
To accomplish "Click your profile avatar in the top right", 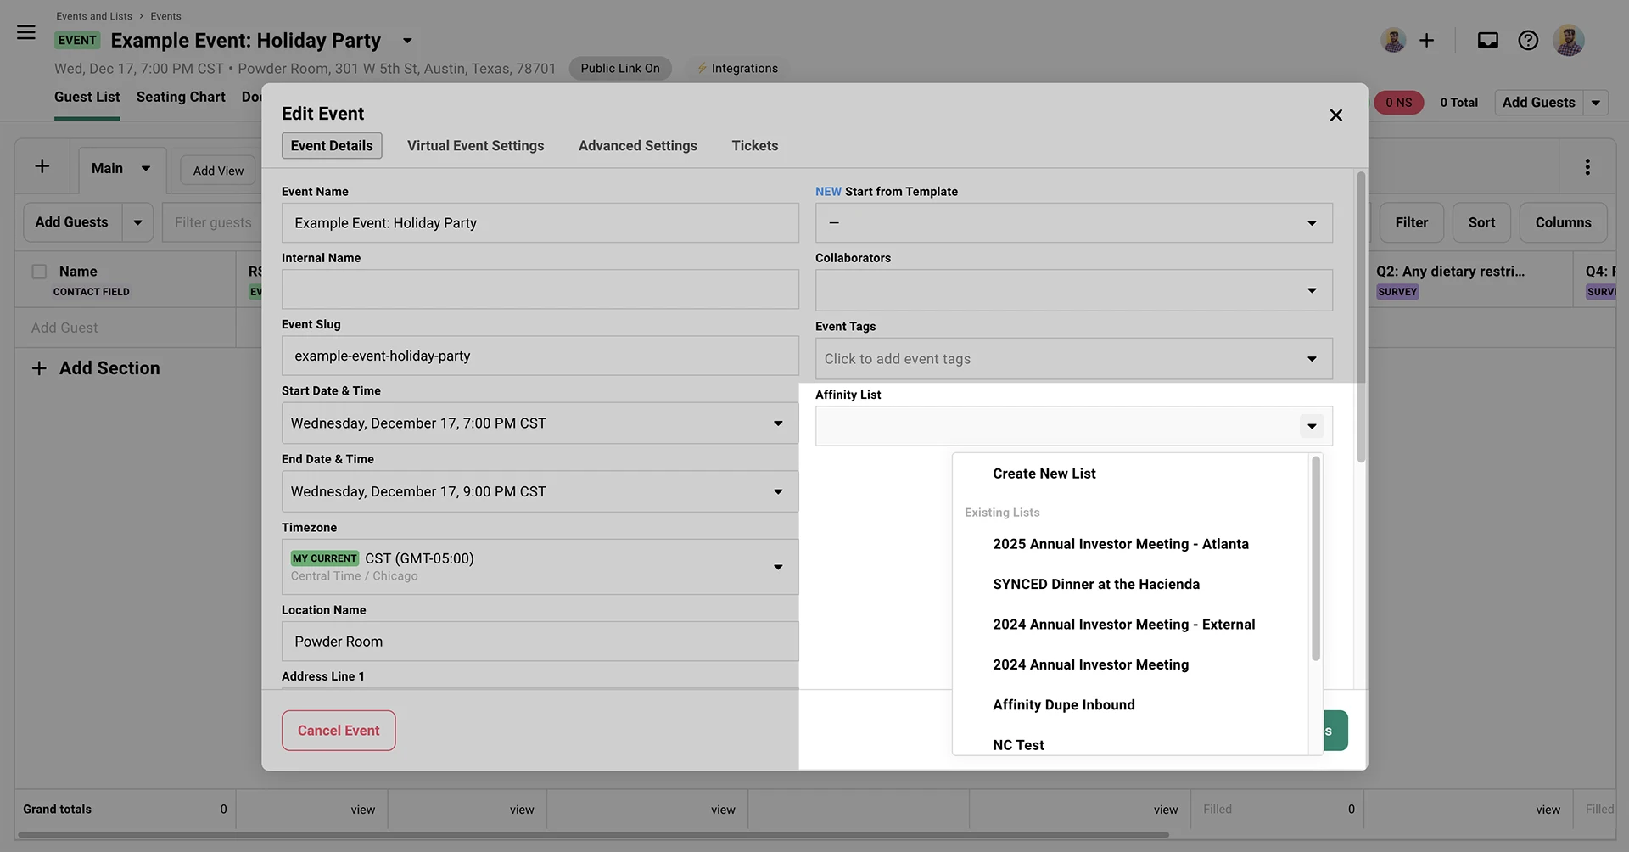I will [x=1569, y=40].
